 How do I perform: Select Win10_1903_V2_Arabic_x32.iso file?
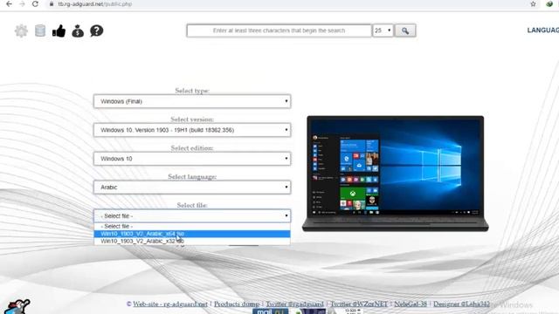[x=192, y=242]
